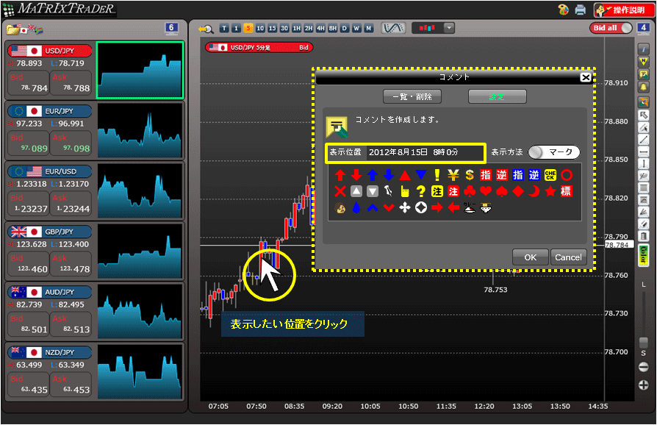
Task: Click the minus zoom out button
Action: point(643,367)
